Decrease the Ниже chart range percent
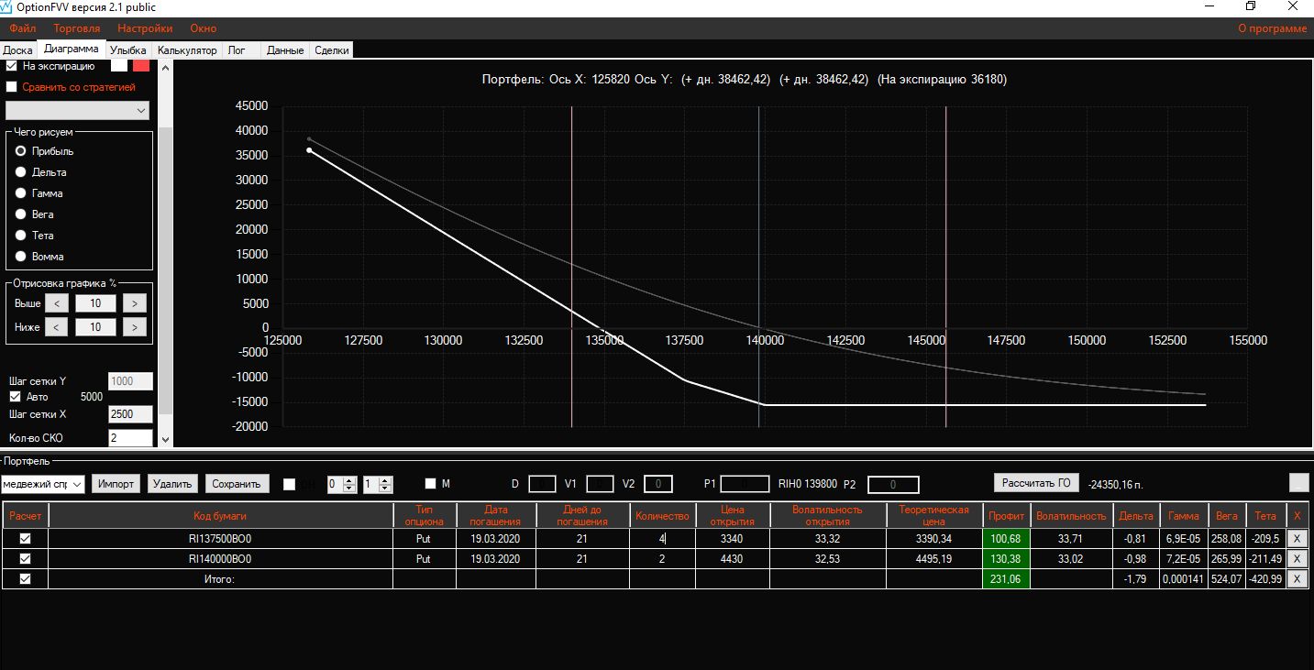This screenshot has width=1314, height=670. click(x=56, y=327)
